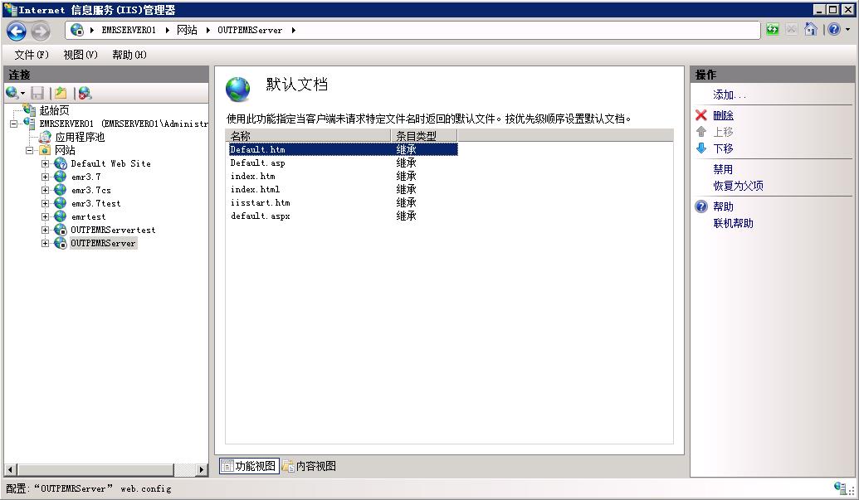Switch to the 功能视图 tab
The width and height of the screenshot is (859, 500).
[249, 466]
